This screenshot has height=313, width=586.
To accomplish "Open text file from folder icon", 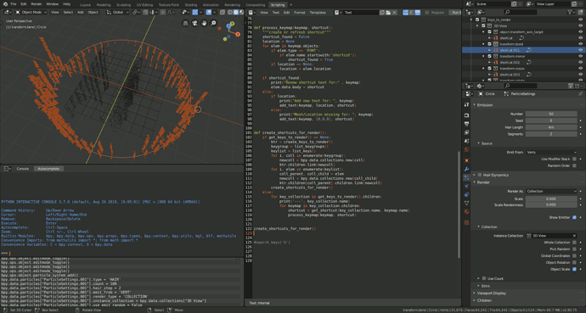I will pyautogui.click(x=388, y=13).
